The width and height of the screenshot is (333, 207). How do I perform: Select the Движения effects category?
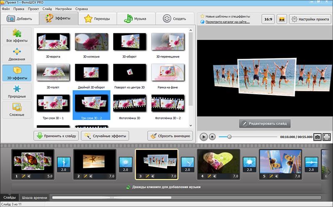(17, 54)
